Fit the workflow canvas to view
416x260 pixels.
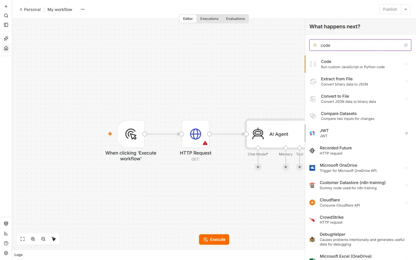tap(23, 239)
